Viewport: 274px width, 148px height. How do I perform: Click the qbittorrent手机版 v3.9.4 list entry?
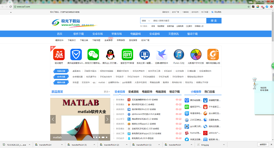[x=146, y=114]
